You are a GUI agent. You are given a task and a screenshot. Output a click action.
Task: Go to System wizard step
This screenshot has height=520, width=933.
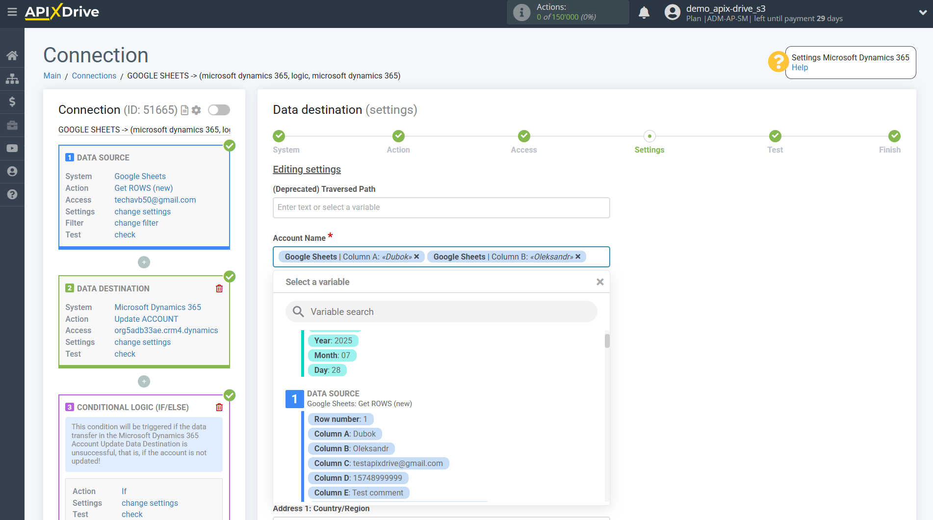click(279, 136)
